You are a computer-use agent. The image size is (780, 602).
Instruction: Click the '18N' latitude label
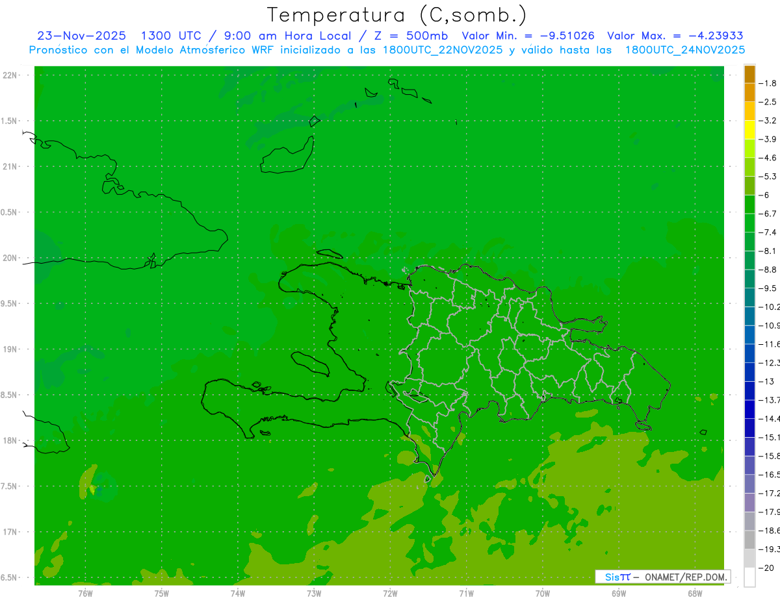[x=10, y=440]
